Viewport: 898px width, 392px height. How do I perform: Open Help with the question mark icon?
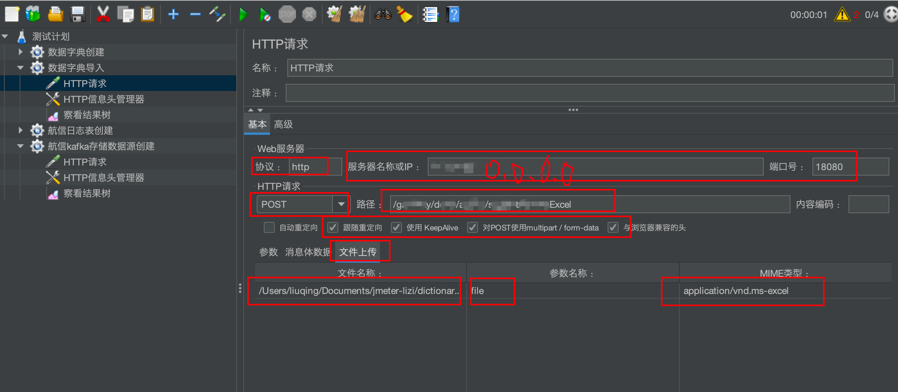(x=453, y=14)
